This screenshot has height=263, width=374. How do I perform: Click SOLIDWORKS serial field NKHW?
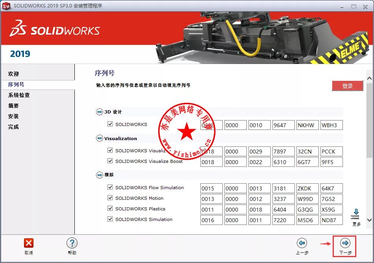point(307,125)
